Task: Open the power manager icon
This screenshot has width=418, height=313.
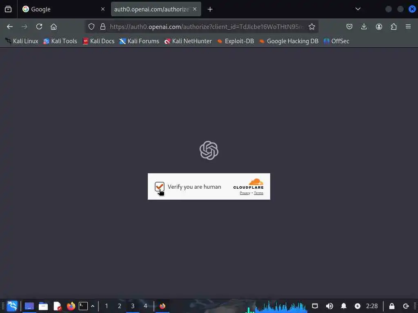Action: pyautogui.click(x=358, y=306)
